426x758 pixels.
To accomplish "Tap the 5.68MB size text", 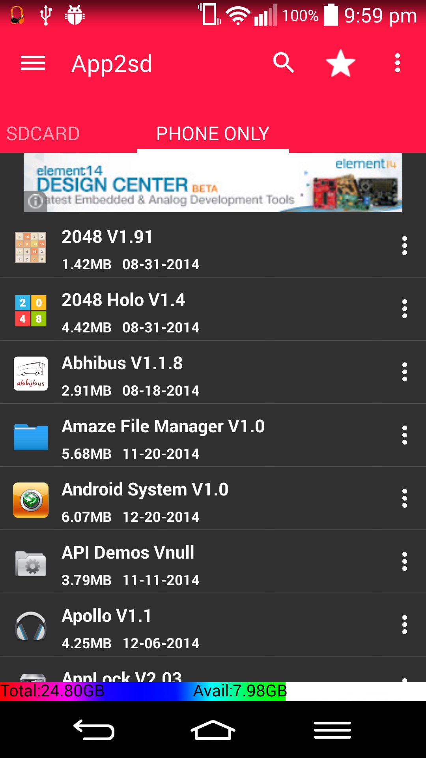I will pos(87,454).
